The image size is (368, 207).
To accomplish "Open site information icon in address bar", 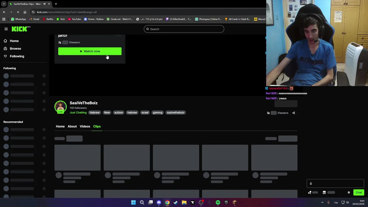I will pos(33,12).
